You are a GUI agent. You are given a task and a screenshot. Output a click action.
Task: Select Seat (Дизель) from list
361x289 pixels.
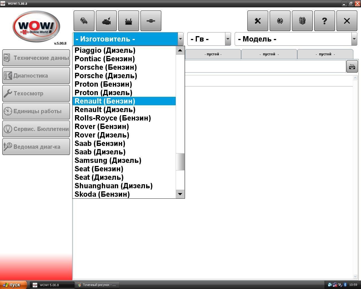point(124,177)
